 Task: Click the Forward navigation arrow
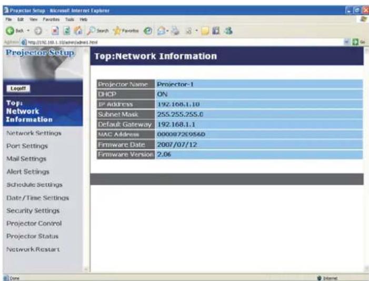point(38,31)
